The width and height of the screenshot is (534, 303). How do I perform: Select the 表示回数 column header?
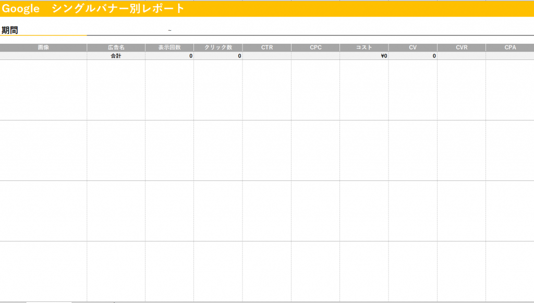coord(169,47)
